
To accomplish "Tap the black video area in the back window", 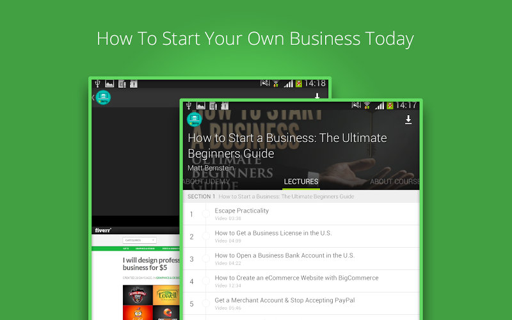I will coord(136,162).
